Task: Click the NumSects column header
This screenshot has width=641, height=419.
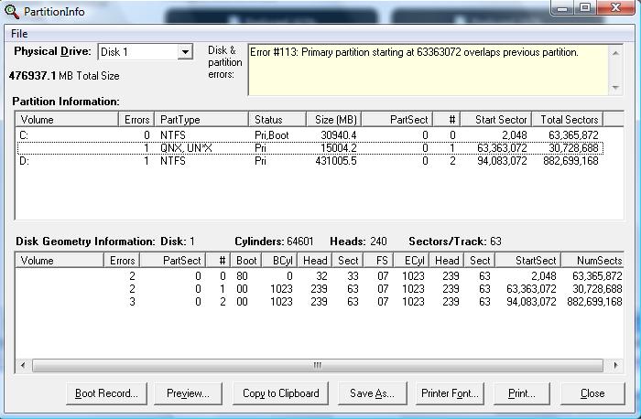Action: click(592, 261)
